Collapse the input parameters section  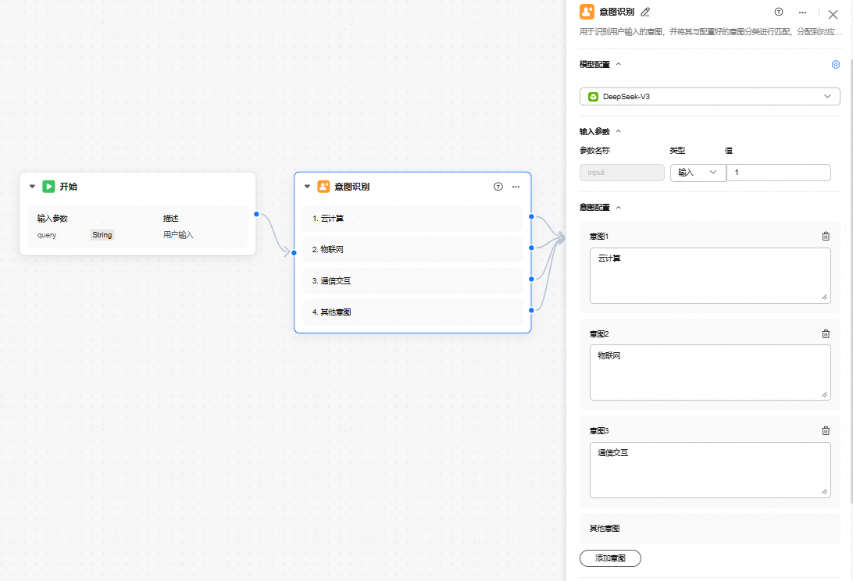(619, 132)
